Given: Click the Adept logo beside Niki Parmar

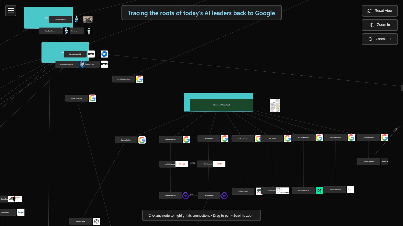Looking at the screenshot, I should (219, 164).
